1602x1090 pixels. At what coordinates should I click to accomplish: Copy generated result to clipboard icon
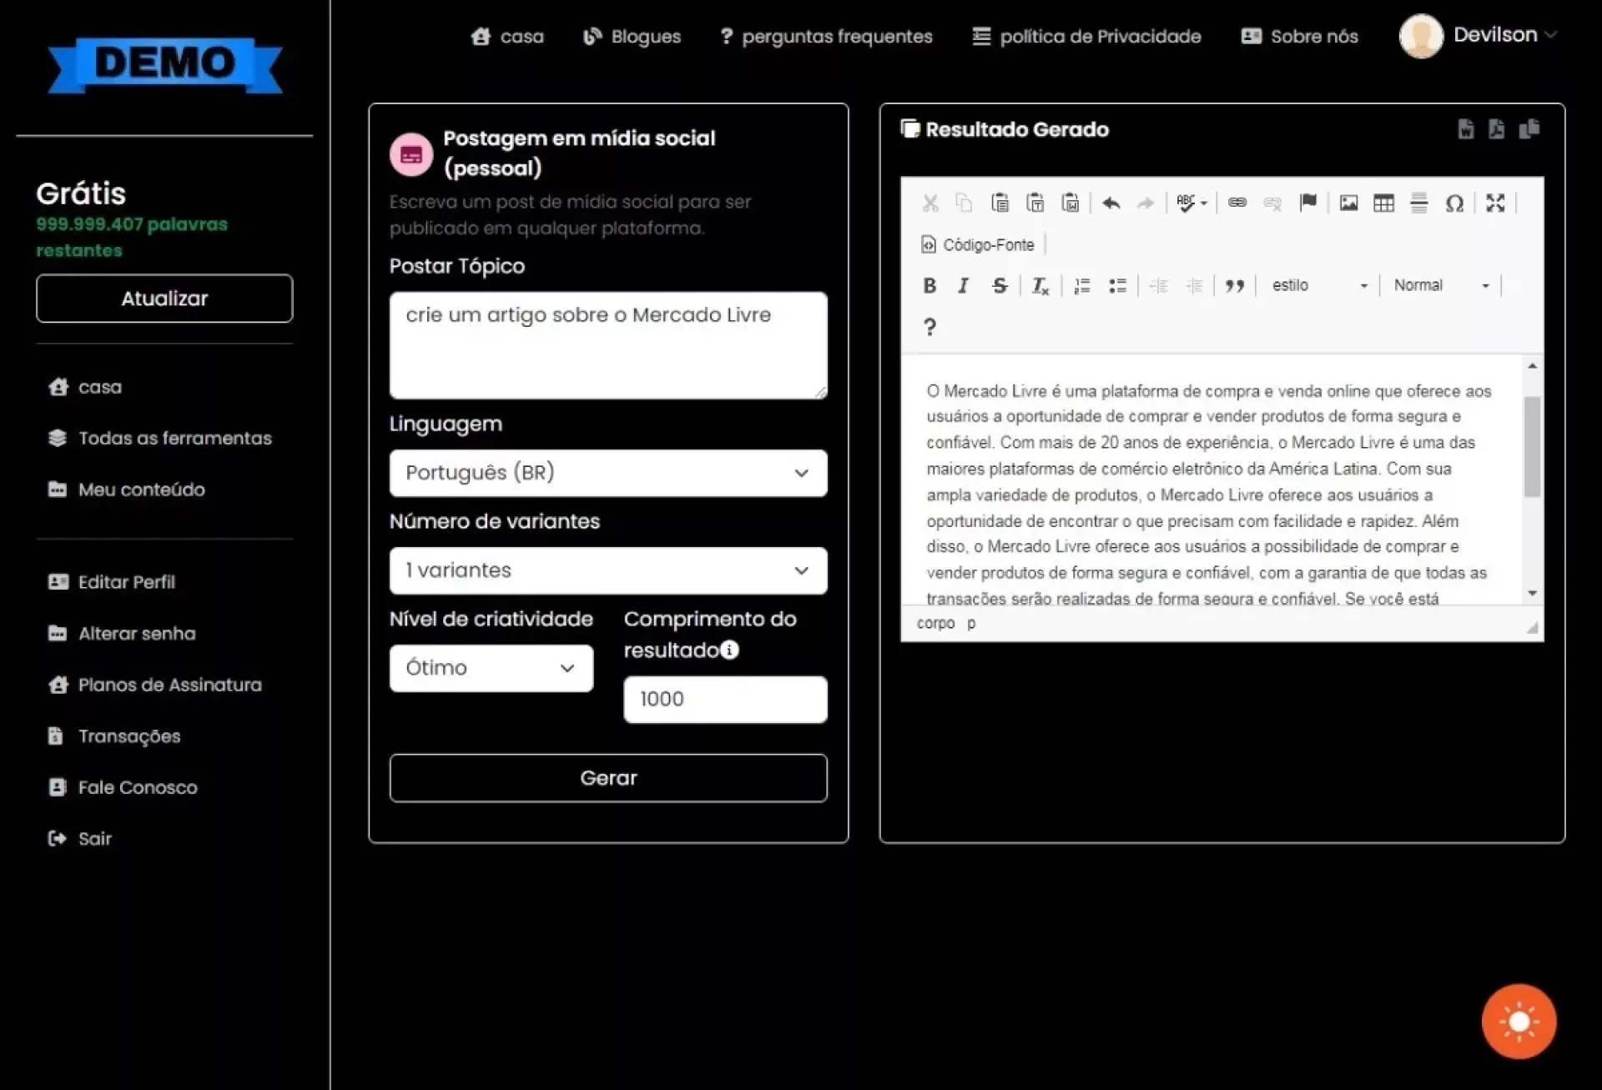[1529, 129]
